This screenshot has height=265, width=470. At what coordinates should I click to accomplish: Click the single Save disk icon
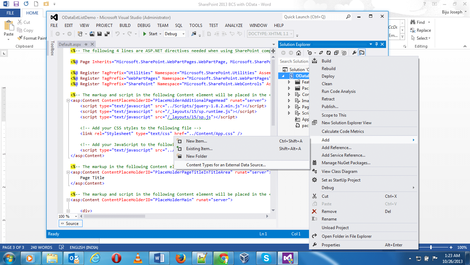pos(99,34)
